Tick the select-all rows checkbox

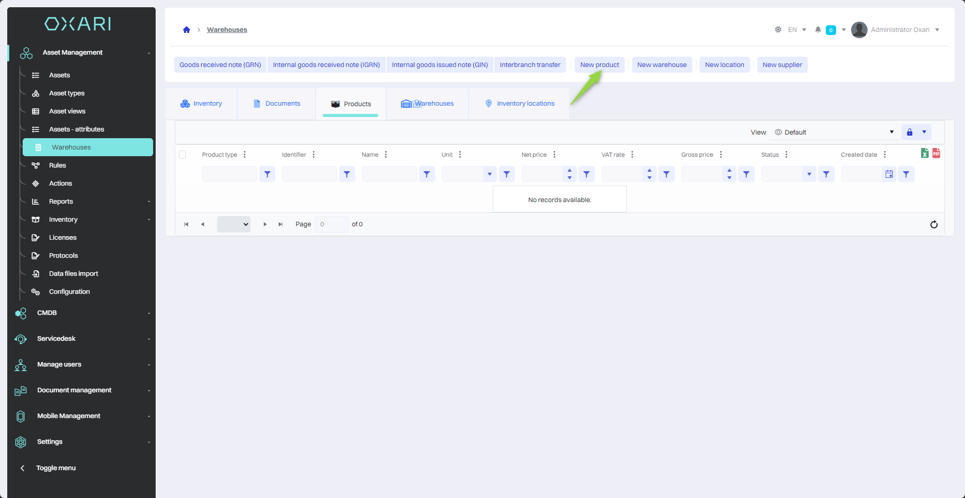click(182, 155)
